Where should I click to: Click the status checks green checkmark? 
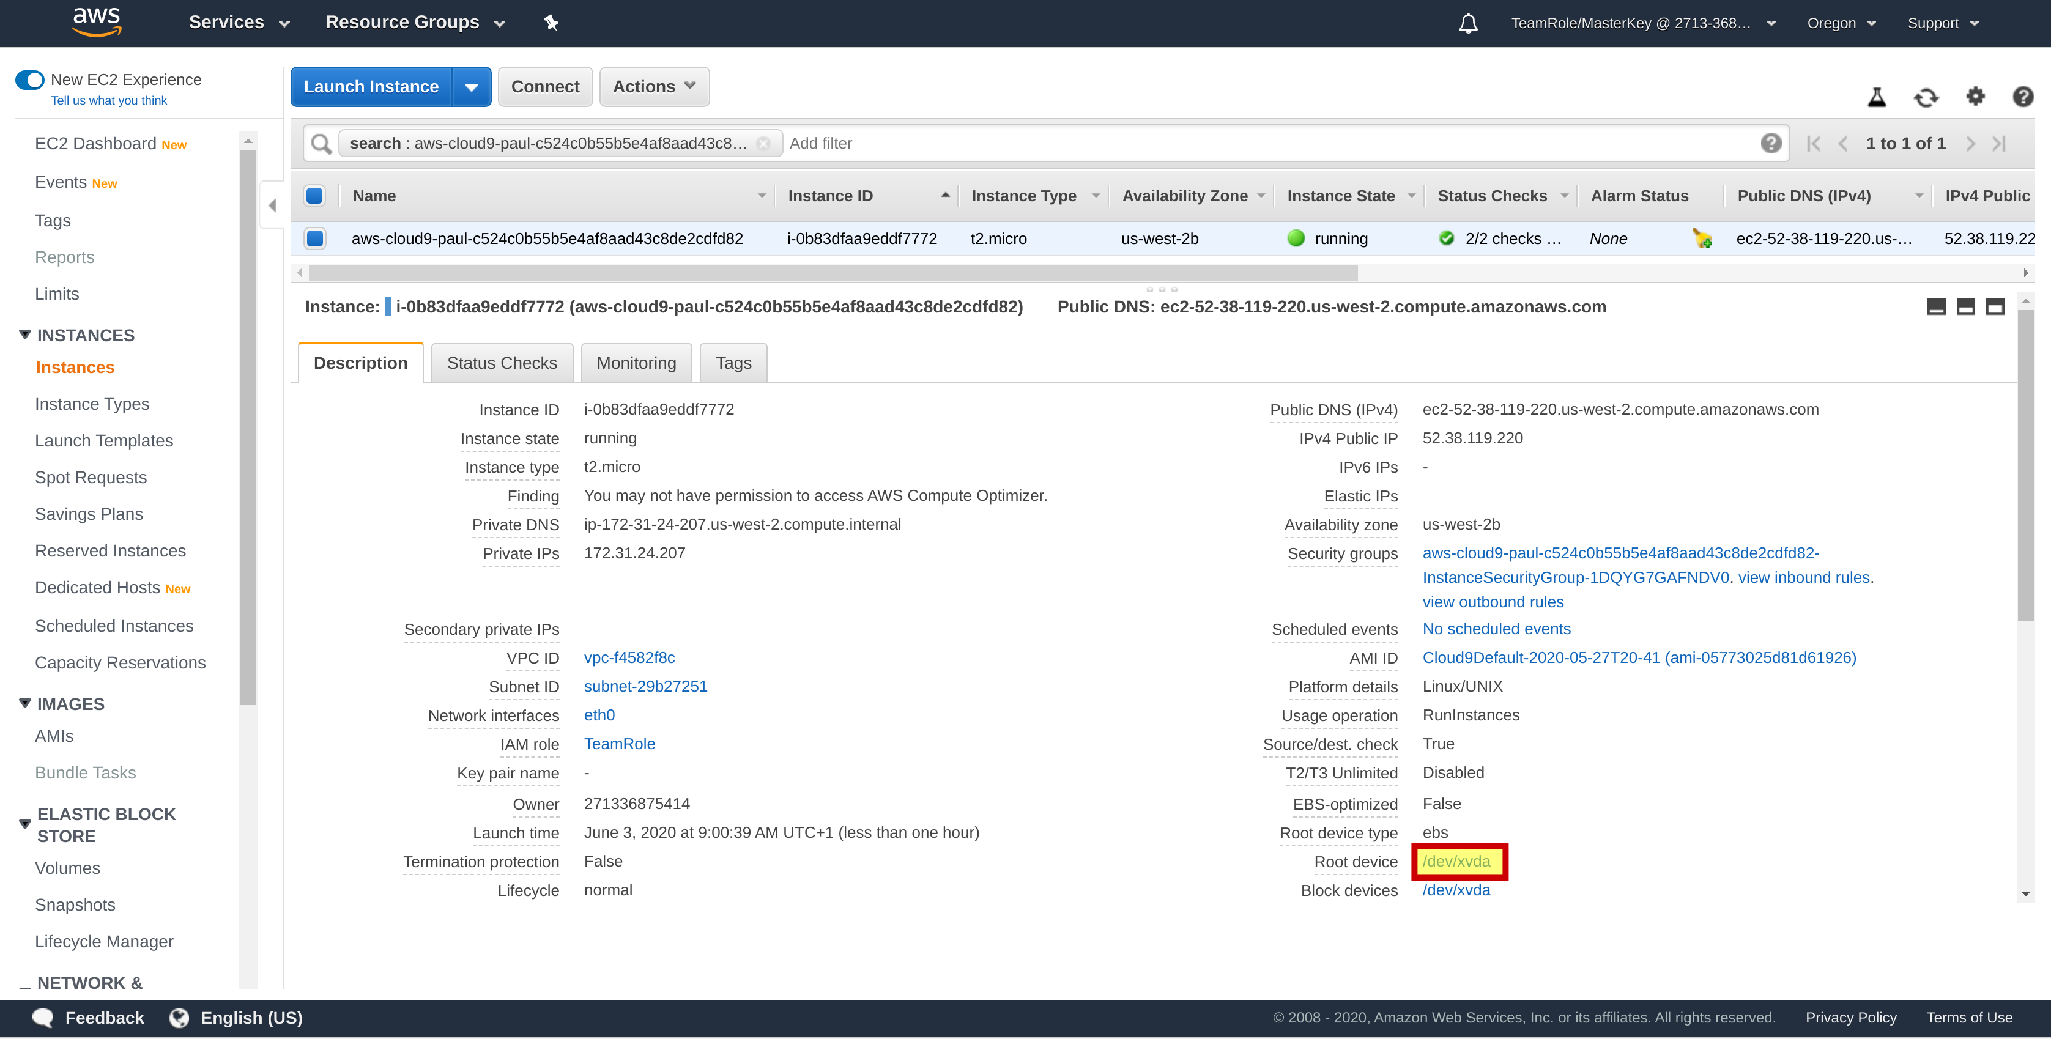pyautogui.click(x=1447, y=238)
